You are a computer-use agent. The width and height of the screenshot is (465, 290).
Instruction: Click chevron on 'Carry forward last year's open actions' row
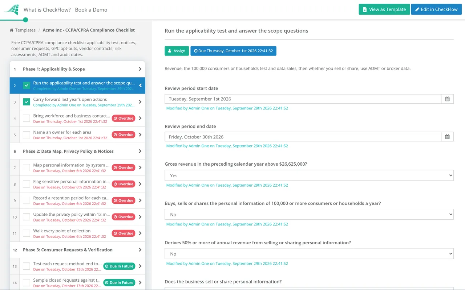[x=140, y=102]
